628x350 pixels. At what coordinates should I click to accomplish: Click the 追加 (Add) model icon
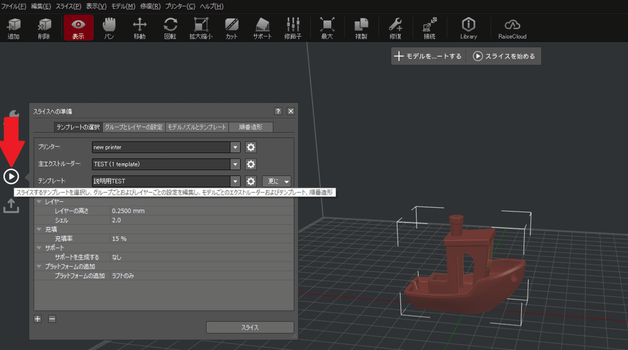(x=14, y=28)
